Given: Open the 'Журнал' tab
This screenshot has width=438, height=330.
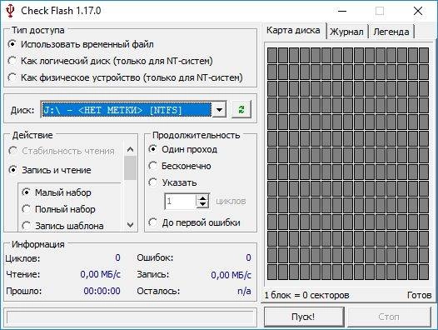Looking at the screenshot, I should click(x=347, y=32).
